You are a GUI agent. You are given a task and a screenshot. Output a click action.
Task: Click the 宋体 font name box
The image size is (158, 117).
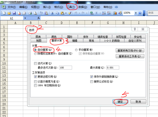tap(153, 13)
